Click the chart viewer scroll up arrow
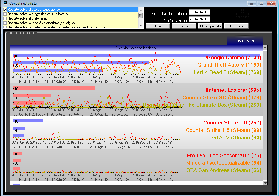The image size is (279, 196). pyautogui.click(x=265, y=47)
